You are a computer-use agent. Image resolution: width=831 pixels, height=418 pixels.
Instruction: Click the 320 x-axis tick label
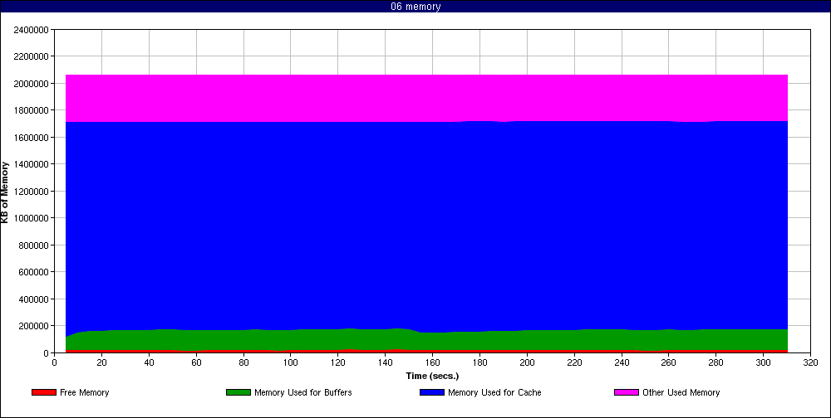click(811, 362)
